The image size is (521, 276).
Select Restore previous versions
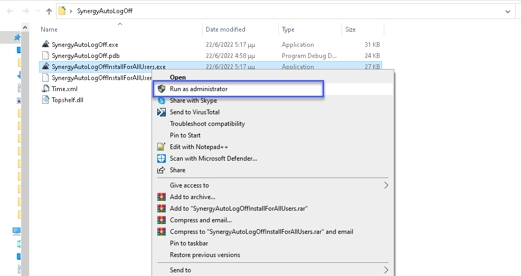(x=205, y=255)
